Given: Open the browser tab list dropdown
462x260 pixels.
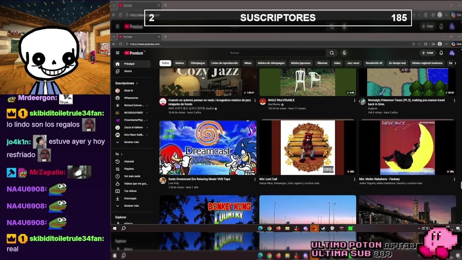Looking at the screenshot, I should point(114,36).
